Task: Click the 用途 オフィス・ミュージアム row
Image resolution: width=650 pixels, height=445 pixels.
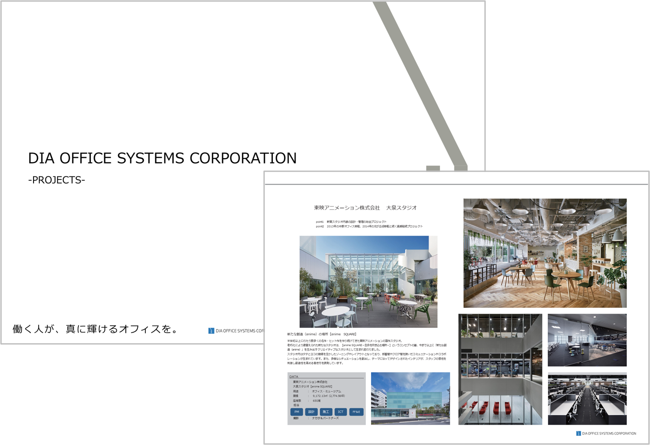Action: click(317, 391)
